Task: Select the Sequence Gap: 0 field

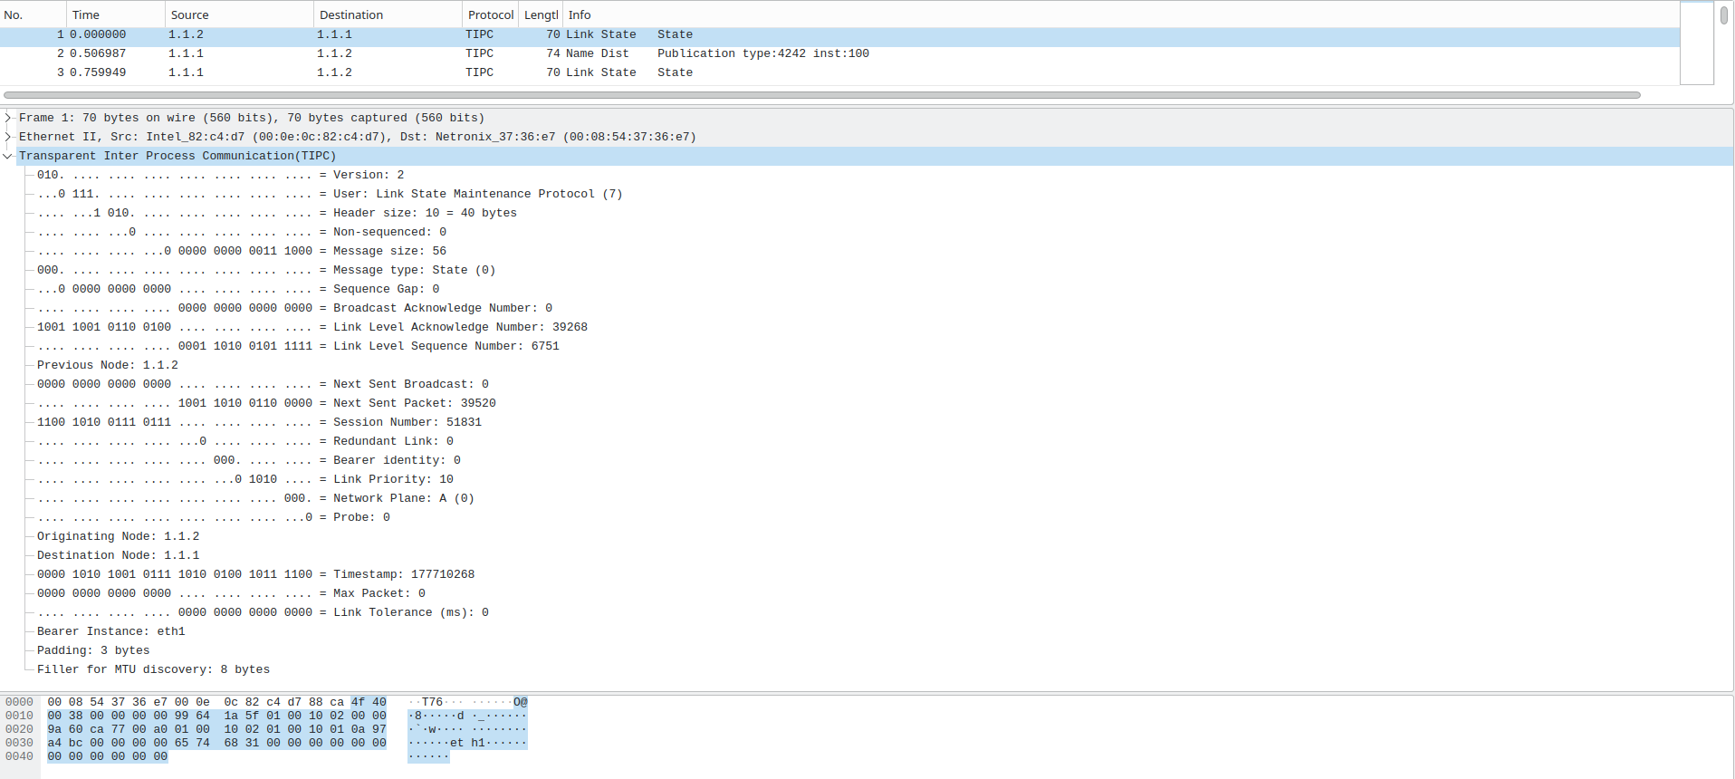Action: pos(238,289)
